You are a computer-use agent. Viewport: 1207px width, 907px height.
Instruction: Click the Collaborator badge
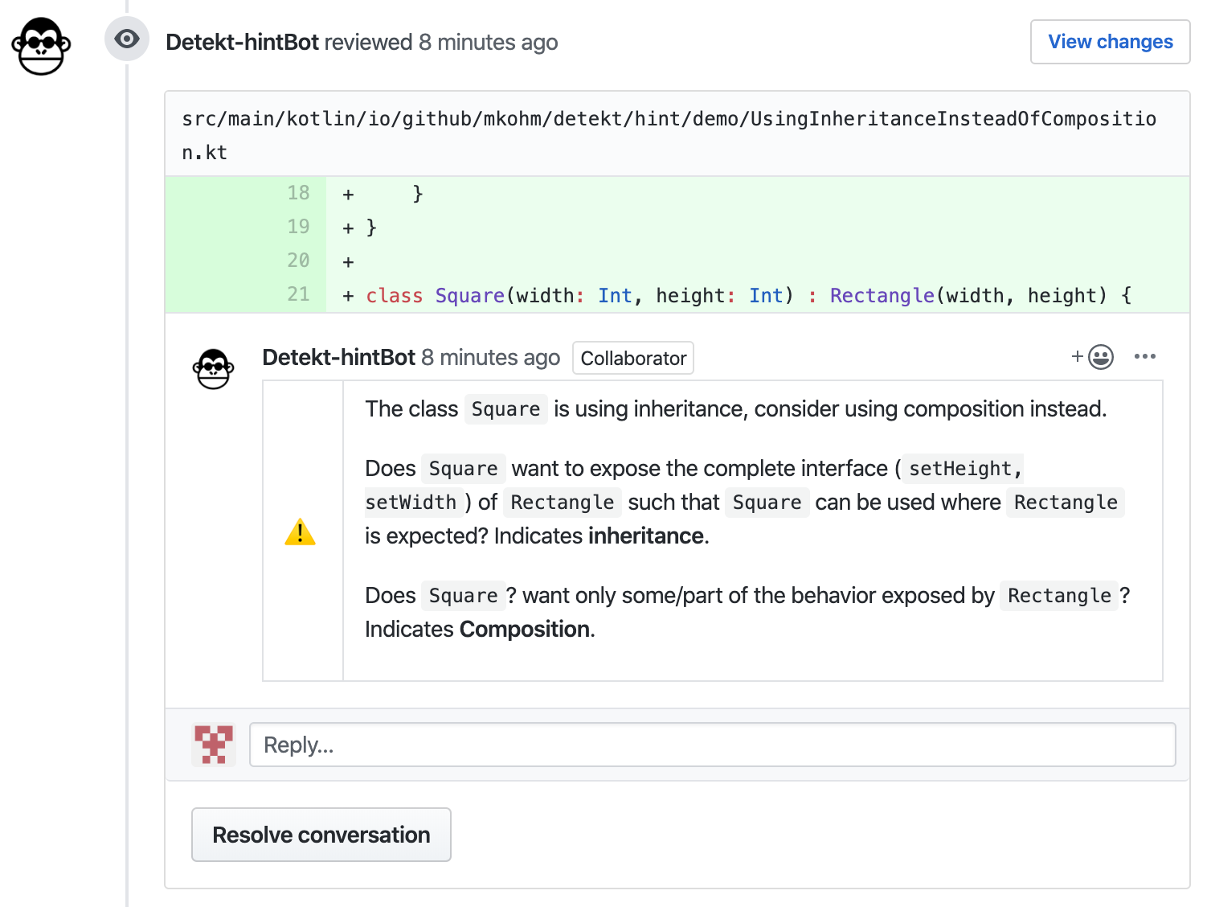point(633,358)
